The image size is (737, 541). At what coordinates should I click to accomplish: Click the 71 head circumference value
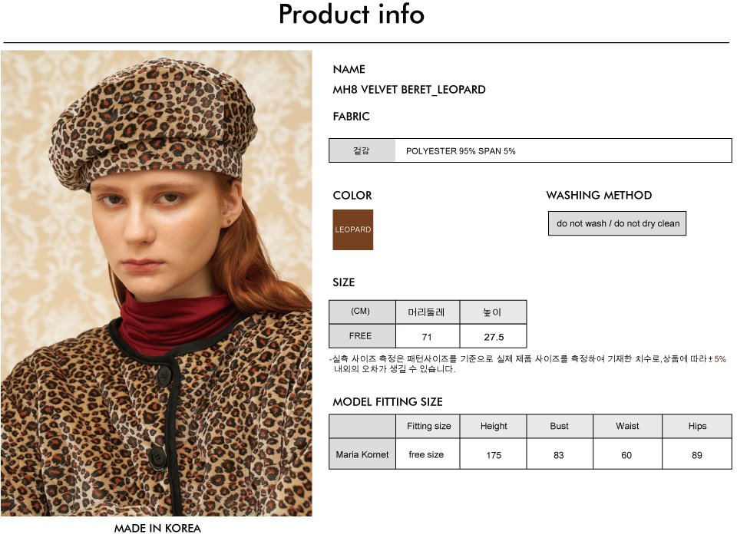coord(428,337)
